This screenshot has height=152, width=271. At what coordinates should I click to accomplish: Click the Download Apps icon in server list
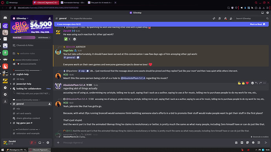[x=5, y=101]
